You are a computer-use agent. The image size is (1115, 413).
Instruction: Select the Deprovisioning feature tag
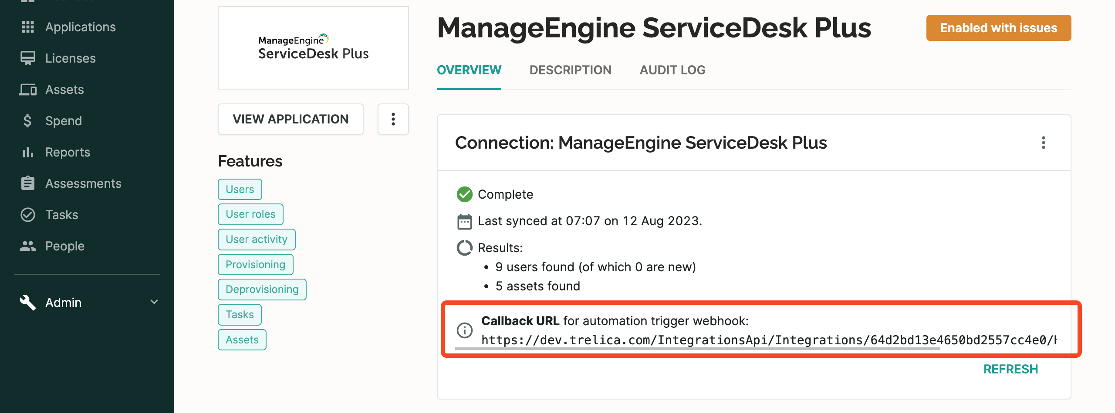[262, 290]
